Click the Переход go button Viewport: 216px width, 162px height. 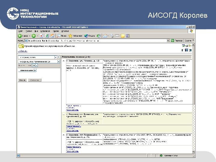click(176, 40)
